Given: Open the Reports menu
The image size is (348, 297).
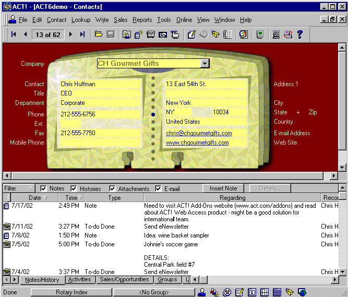Looking at the screenshot, I should [142, 20].
